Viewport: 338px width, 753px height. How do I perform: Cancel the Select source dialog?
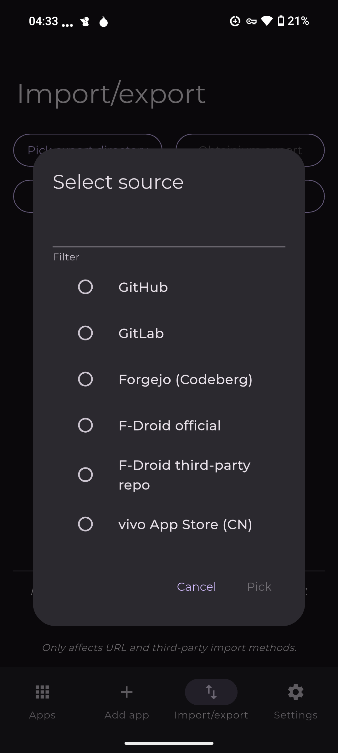click(x=197, y=587)
